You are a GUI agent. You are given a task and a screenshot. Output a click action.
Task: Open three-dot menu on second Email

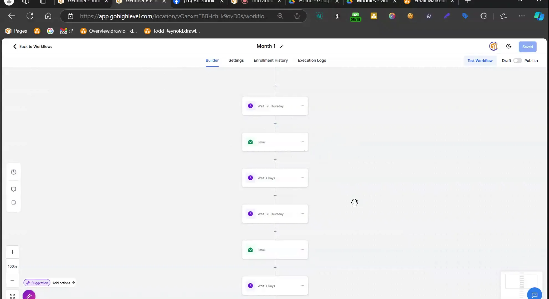pyautogui.click(x=302, y=250)
